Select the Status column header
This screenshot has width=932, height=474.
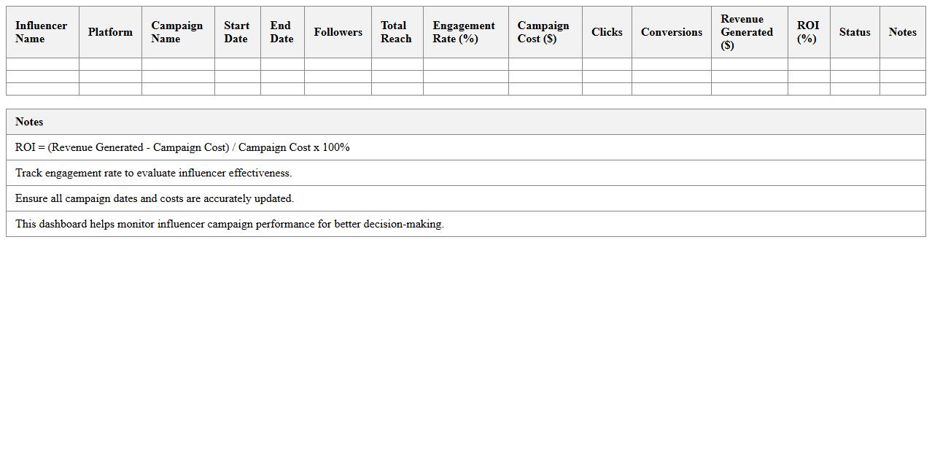(854, 32)
